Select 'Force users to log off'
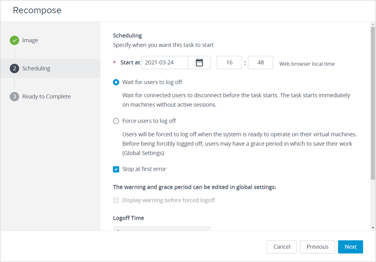 tap(116, 121)
